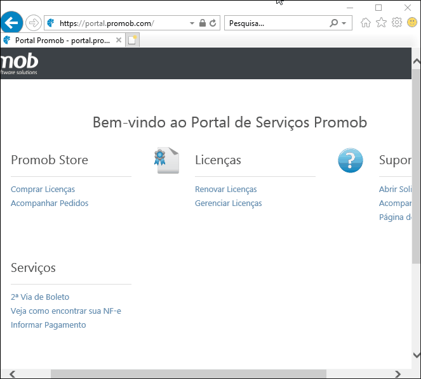Minimize the browser window
The image size is (421, 379).
point(350,8)
